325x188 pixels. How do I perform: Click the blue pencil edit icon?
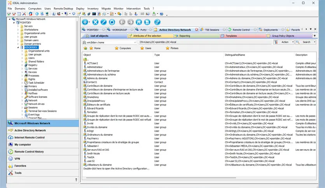[104, 22]
